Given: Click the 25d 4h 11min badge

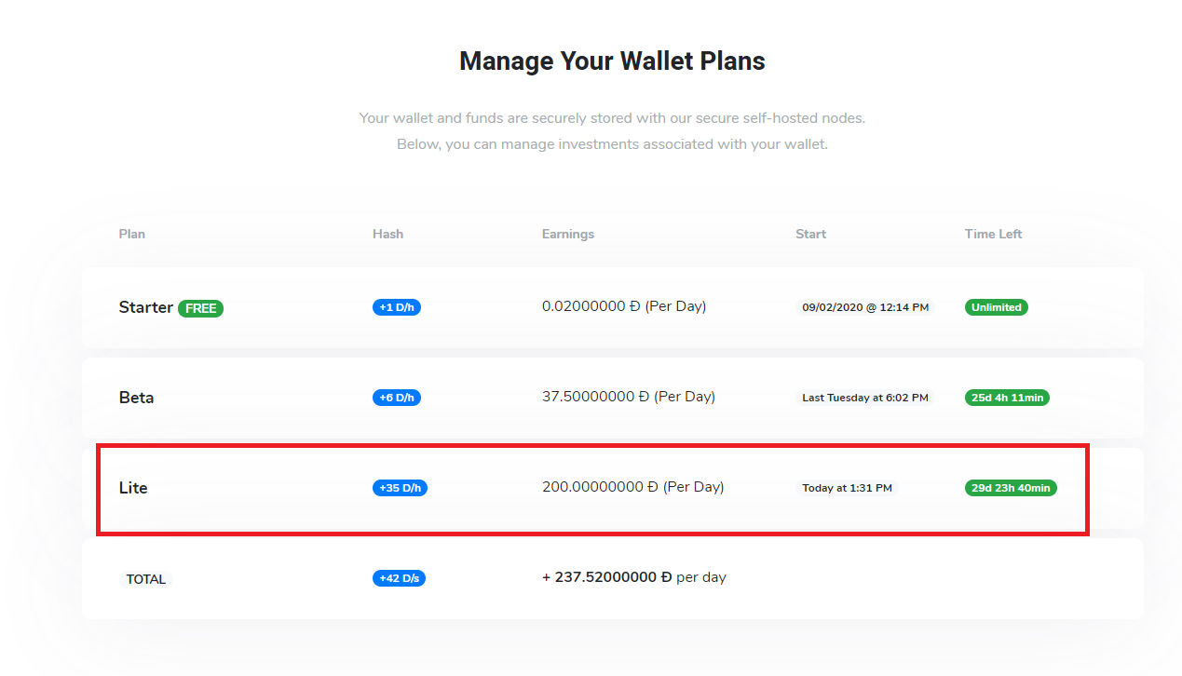Looking at the screenshot, I should [1007, 398].
